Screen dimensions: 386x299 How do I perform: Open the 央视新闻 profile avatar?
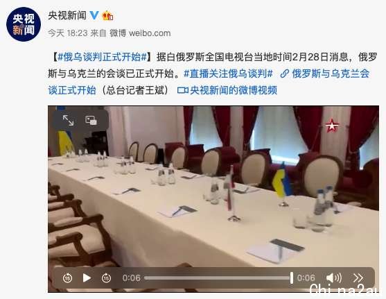tap(24, 24)
